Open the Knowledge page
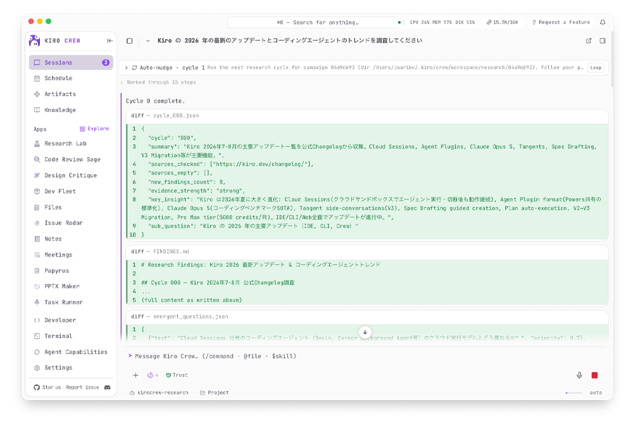The width and height of the screenshot is (633, 428). 71,110
